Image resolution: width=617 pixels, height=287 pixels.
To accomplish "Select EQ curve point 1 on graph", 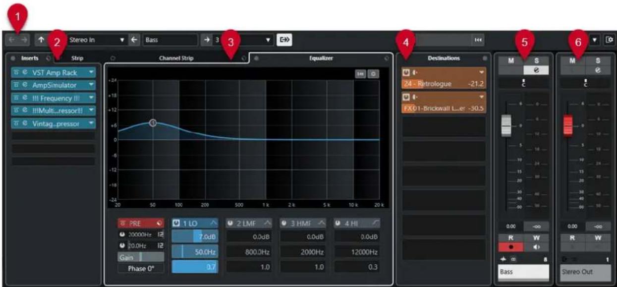I will 153,122.
